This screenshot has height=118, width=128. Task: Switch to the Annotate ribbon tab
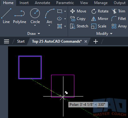coord(43,3)
